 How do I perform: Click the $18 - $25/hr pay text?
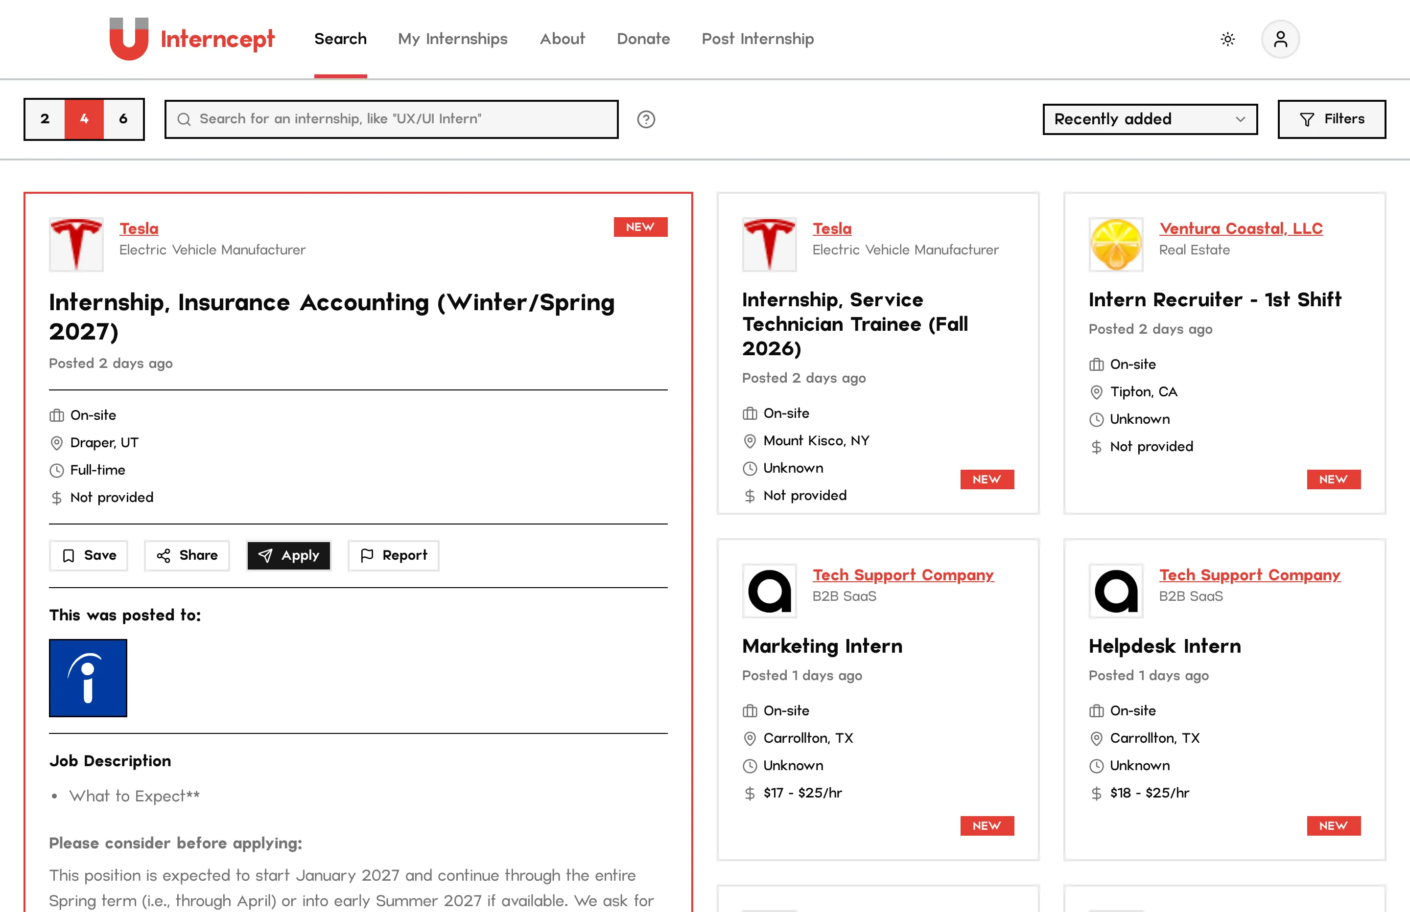pos(1150,793)
